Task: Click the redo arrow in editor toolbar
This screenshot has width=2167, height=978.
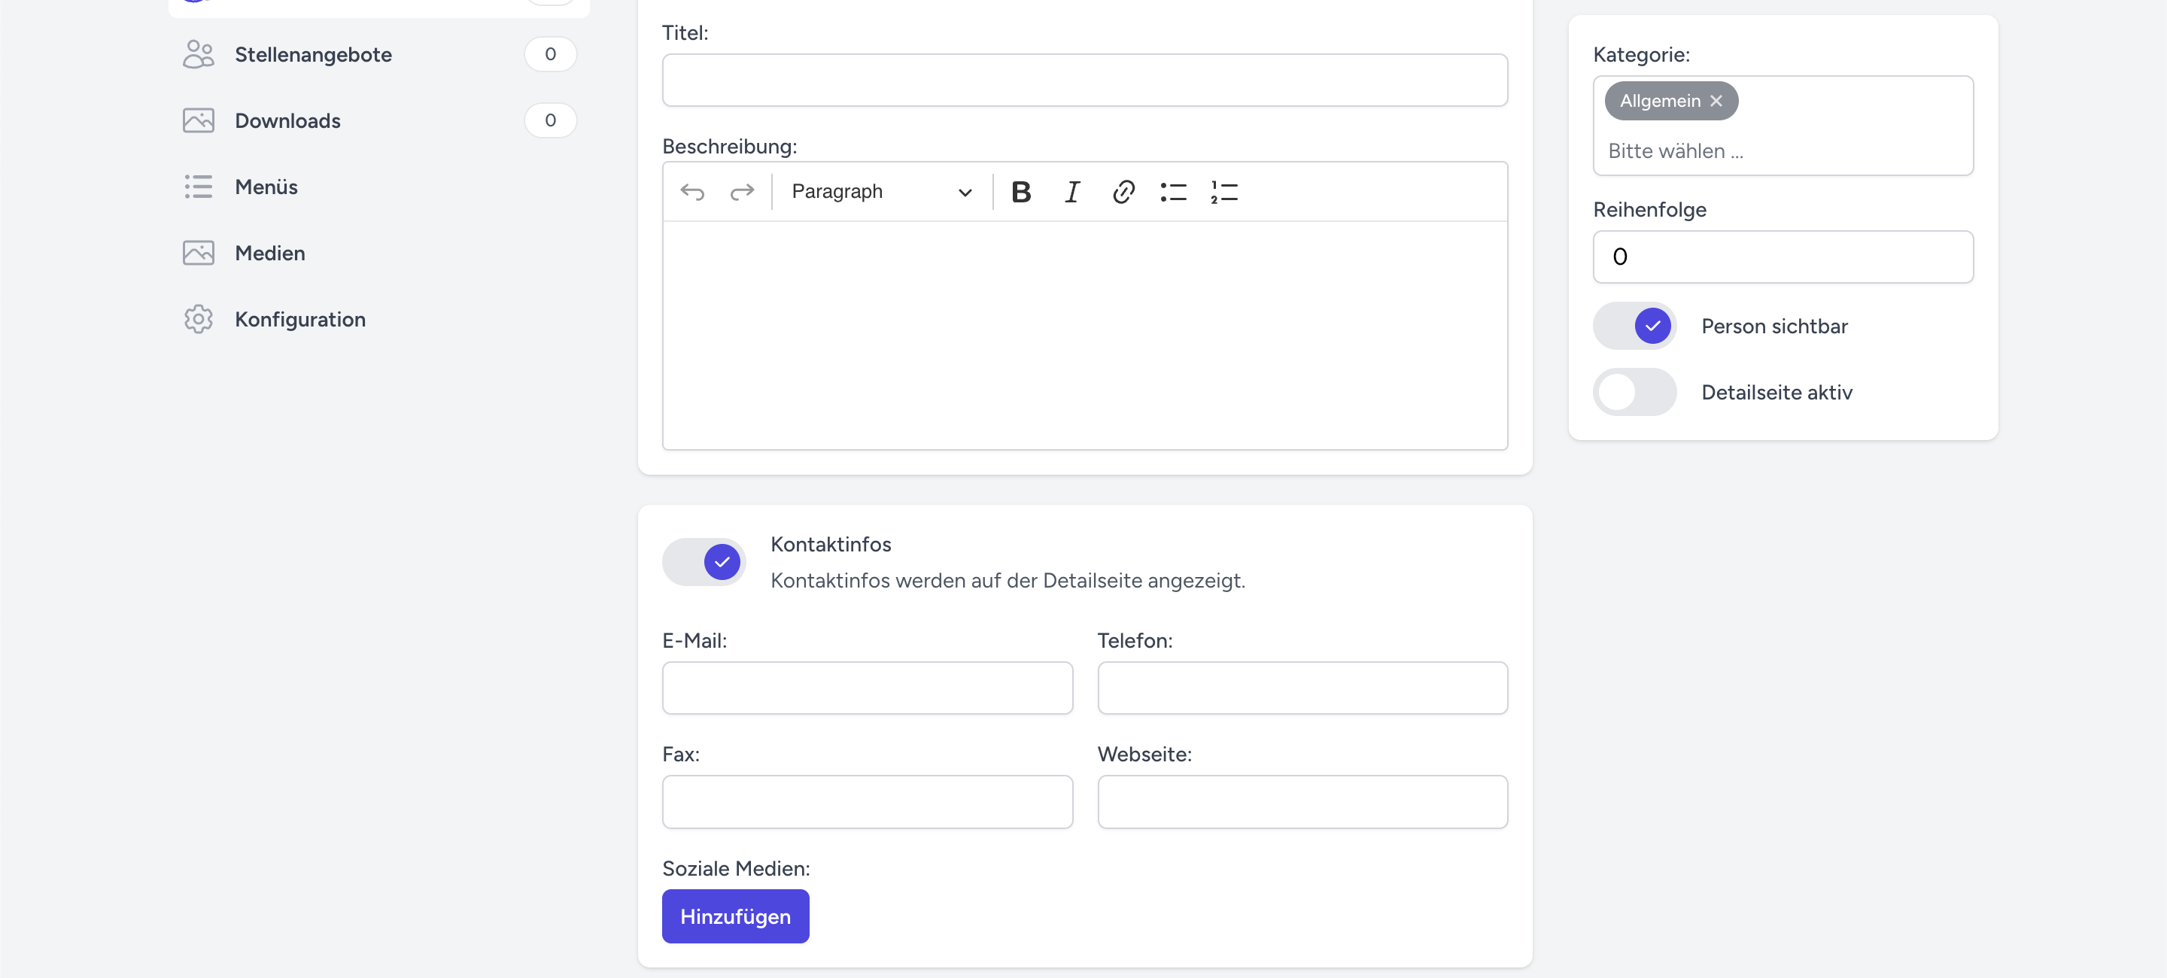Action: tap(741, 192)
